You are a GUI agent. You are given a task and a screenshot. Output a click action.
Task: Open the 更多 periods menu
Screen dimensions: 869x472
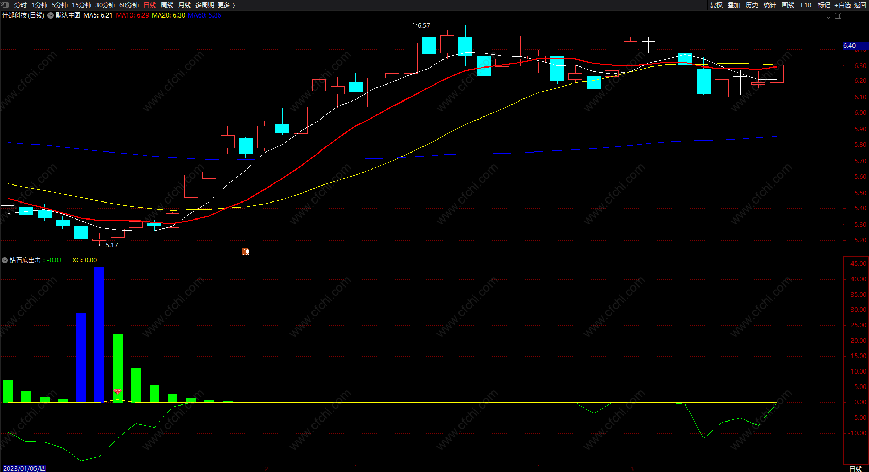(x=226, y=5)
